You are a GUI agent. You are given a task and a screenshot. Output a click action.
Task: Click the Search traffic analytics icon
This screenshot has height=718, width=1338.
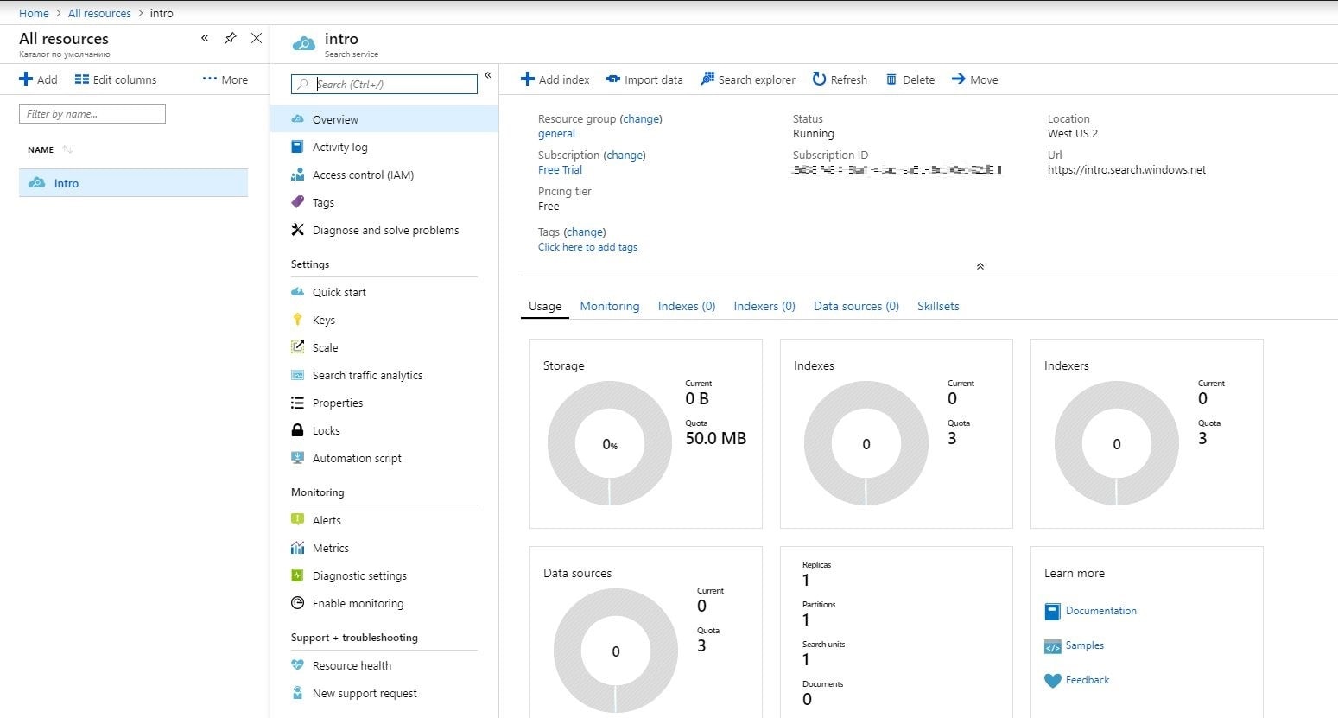tap(297, 375)
